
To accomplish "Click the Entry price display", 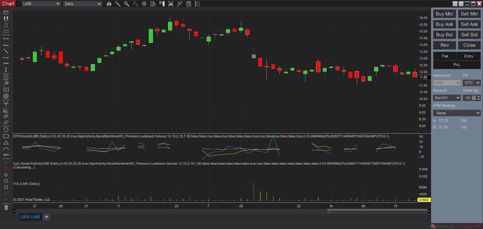I will [469, 56].
